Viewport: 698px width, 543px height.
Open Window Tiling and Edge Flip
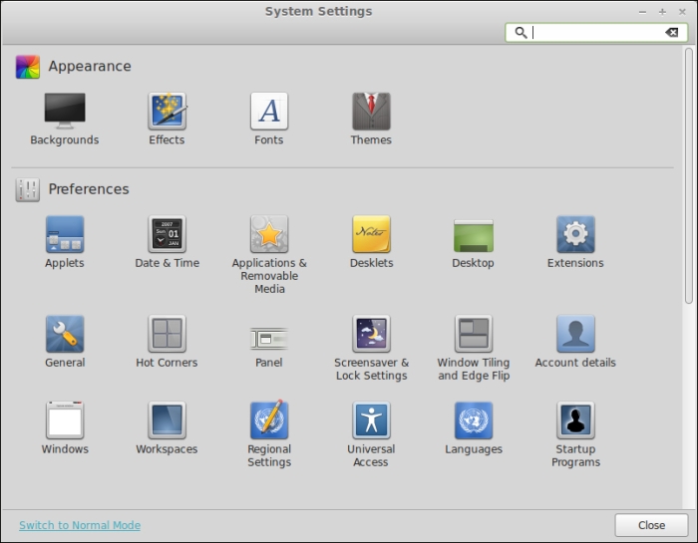pyautogui.click(x=474, y=348)
